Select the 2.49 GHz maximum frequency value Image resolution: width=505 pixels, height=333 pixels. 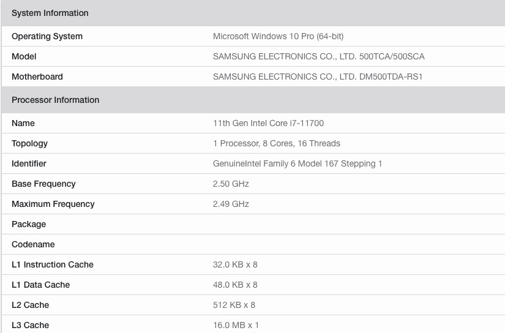coord(231,204)
